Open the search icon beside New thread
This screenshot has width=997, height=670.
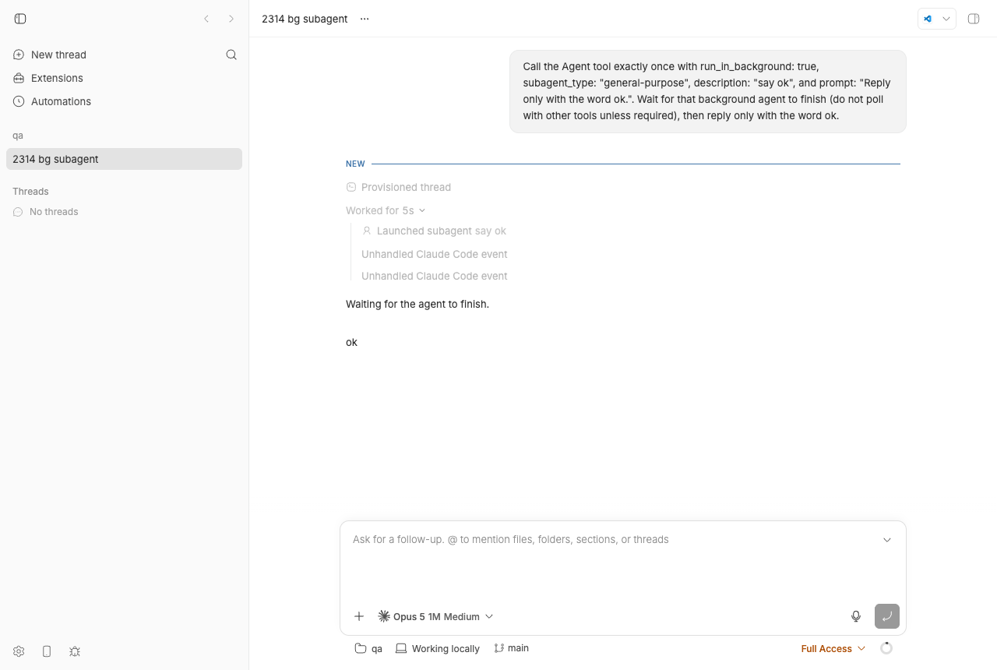tap(231, 55)
